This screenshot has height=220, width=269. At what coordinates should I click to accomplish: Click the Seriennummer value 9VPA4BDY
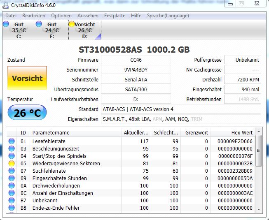[x=136, y=69]
